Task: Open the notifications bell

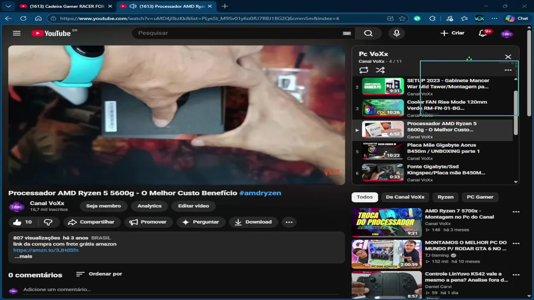Action: [x=483, y=33]
